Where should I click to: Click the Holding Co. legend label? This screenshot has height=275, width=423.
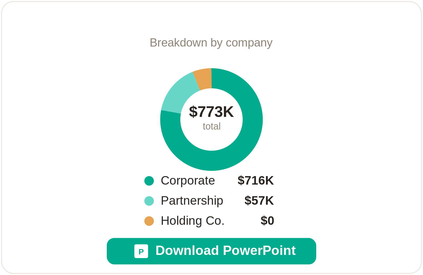[192, 221]
